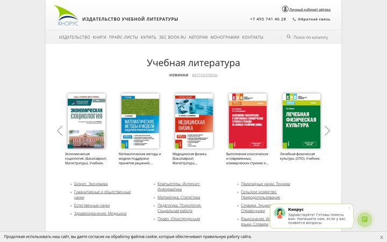Click the author account user icon

(285, 9)
